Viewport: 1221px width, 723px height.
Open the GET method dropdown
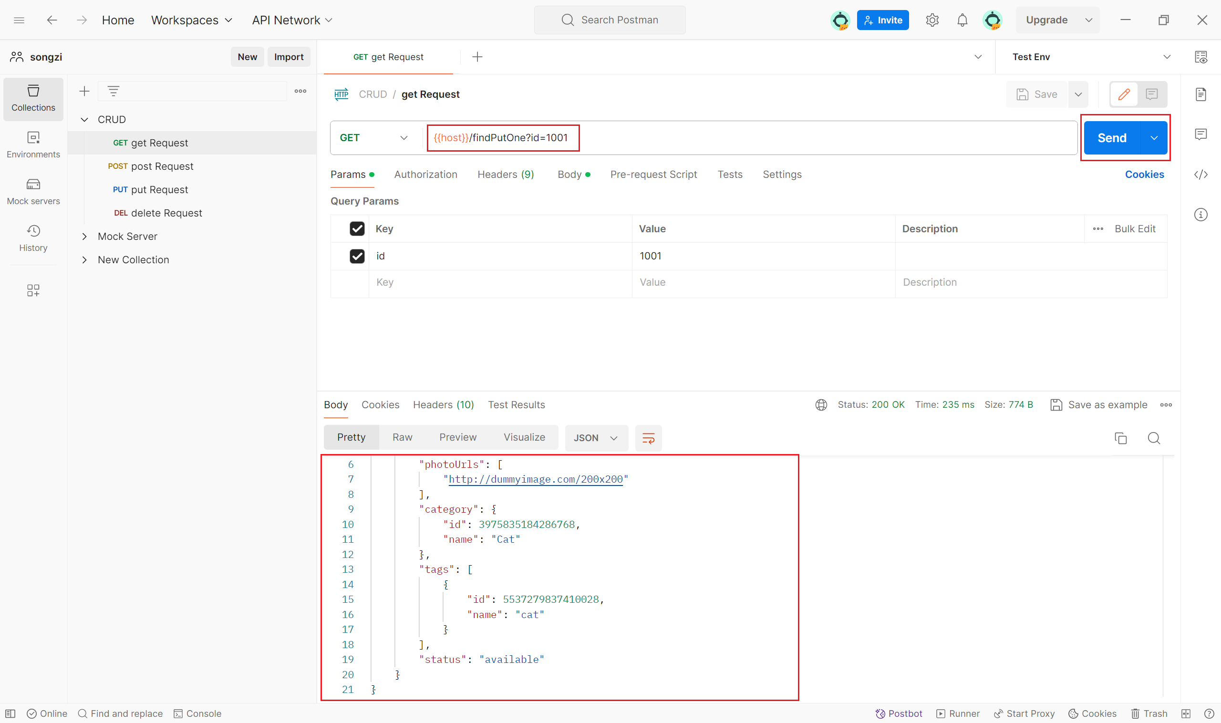click(374, 138)
